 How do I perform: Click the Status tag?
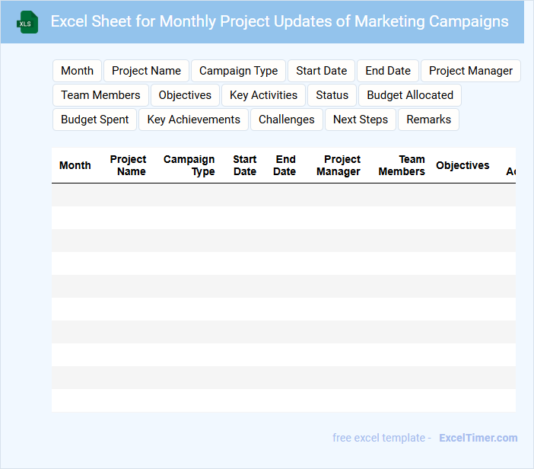click(x=332, y=95)
